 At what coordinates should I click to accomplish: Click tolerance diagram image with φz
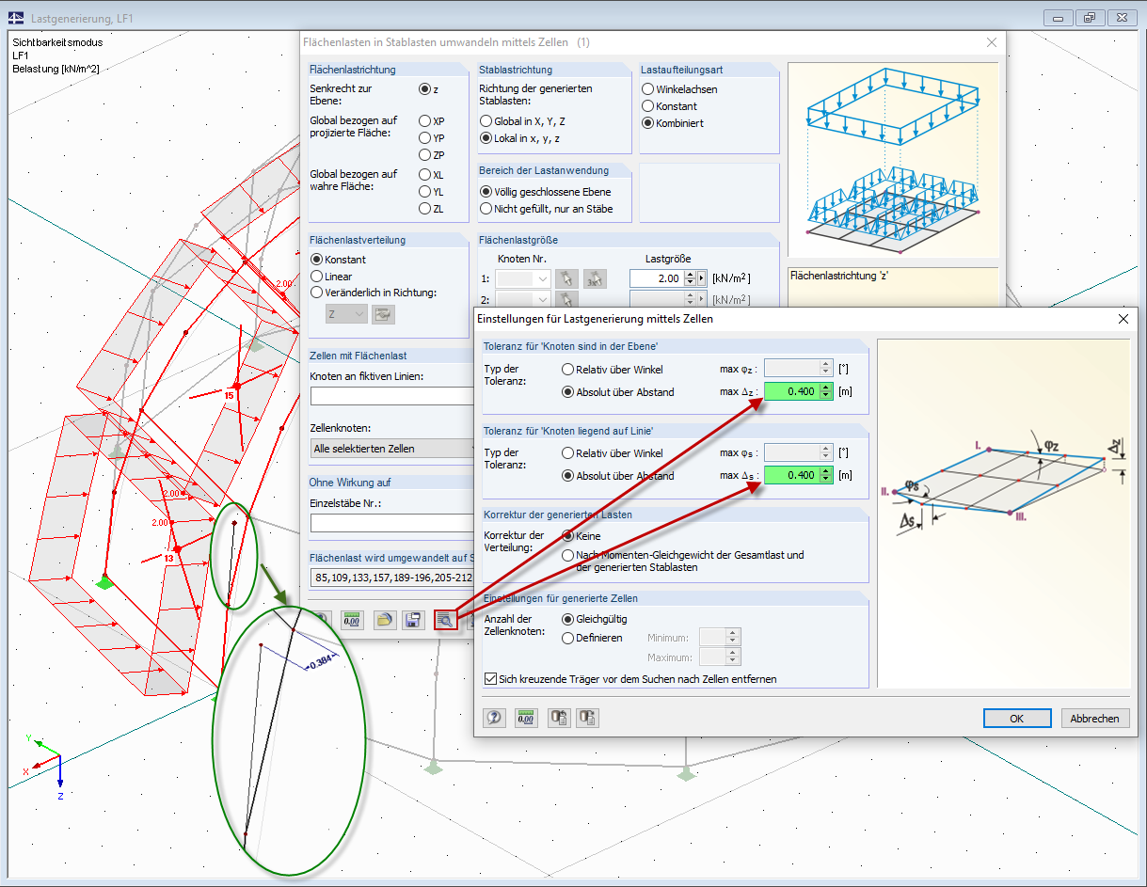[x=1004, y=515]
